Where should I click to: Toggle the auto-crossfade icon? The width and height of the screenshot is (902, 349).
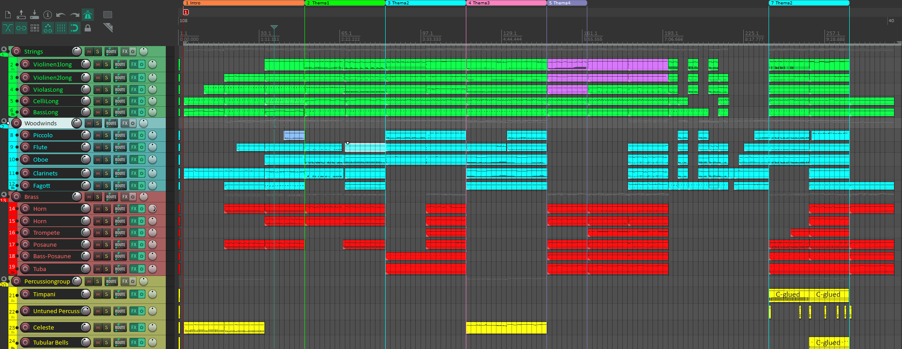point(8,28)
